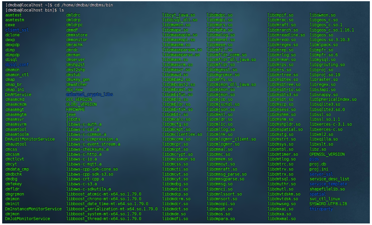Viewport: 372px width, 225px height.
Task: Select "DmInstanceMonitorService" file name
Action: (x=33, y=209)
